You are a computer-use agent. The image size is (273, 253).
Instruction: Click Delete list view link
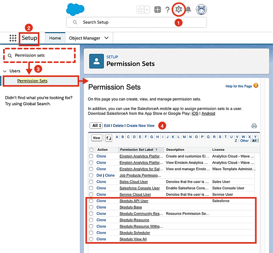point(118,126)
